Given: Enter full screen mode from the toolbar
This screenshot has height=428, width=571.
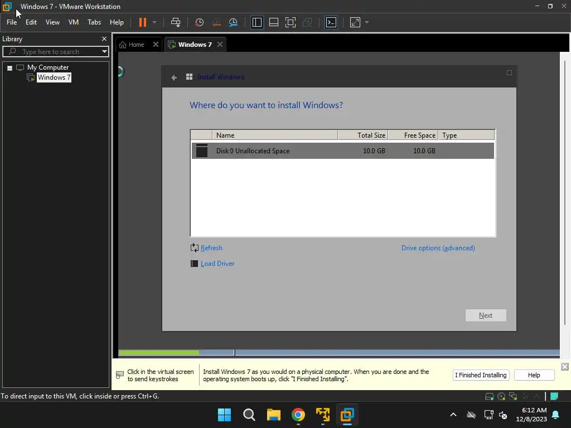Looking at the screenshot, I should 290,22.
